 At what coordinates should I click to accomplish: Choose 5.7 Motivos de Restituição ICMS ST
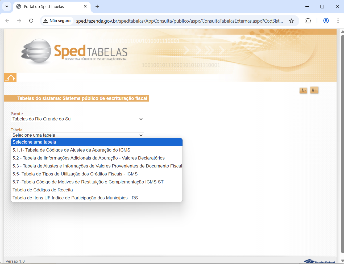tap(97, 182)
